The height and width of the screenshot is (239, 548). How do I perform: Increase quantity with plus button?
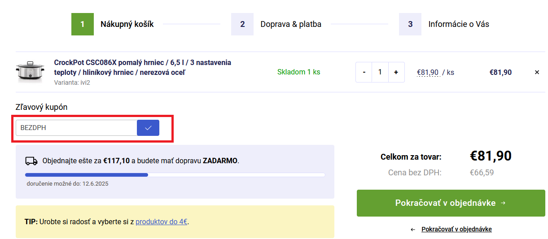(396, 72)
